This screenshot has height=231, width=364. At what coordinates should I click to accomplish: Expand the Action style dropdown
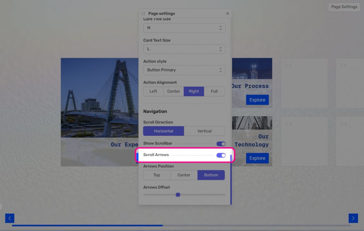pos(184,70)
